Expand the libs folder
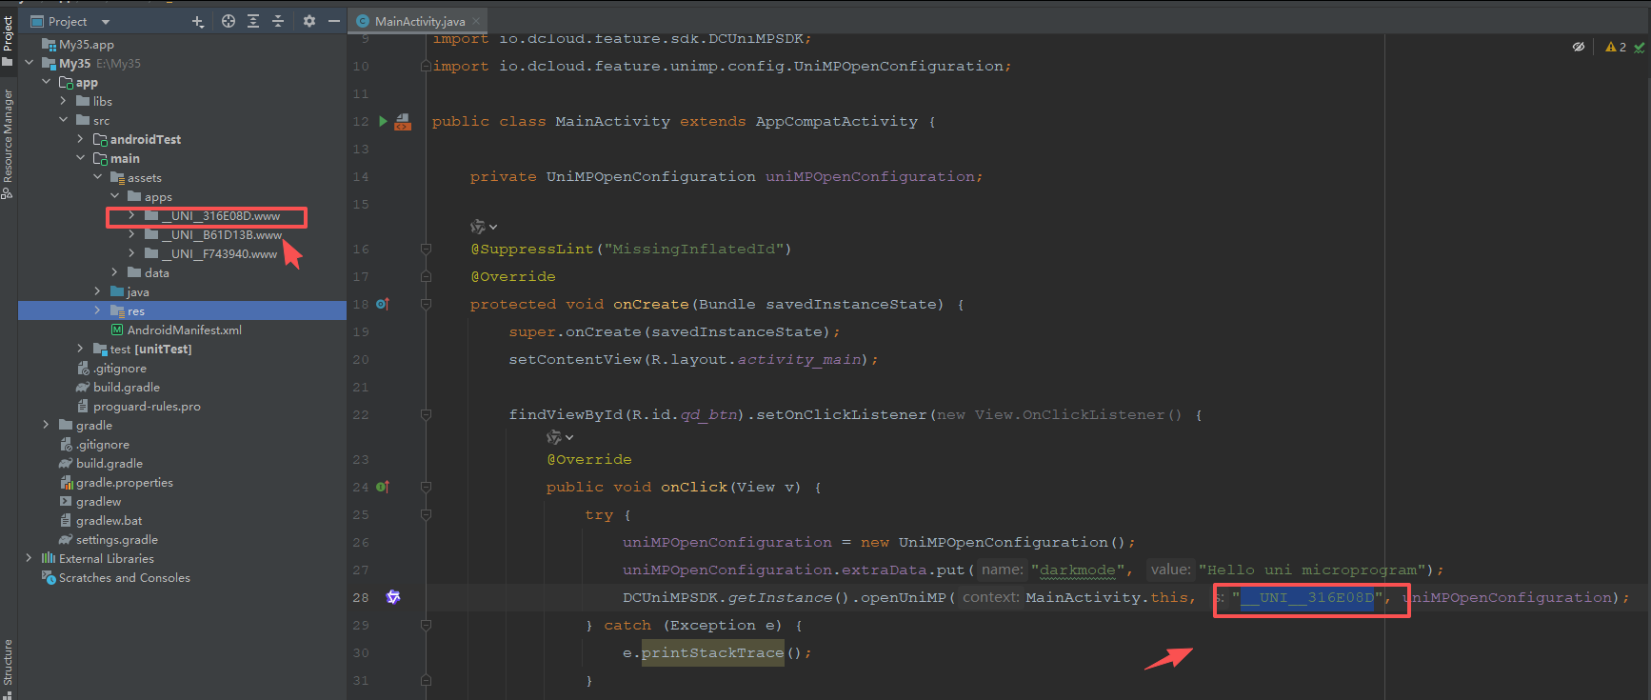Viewport: 1651px width, 700px height. tap(63, 101)
